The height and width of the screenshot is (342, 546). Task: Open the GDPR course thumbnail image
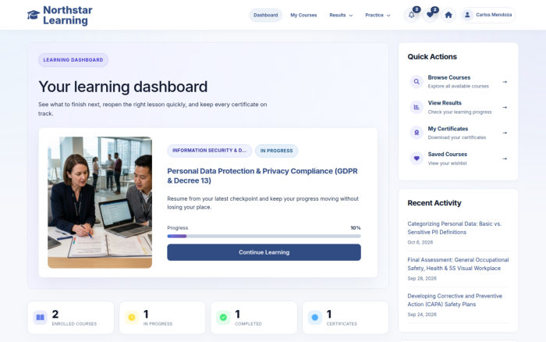100,202
